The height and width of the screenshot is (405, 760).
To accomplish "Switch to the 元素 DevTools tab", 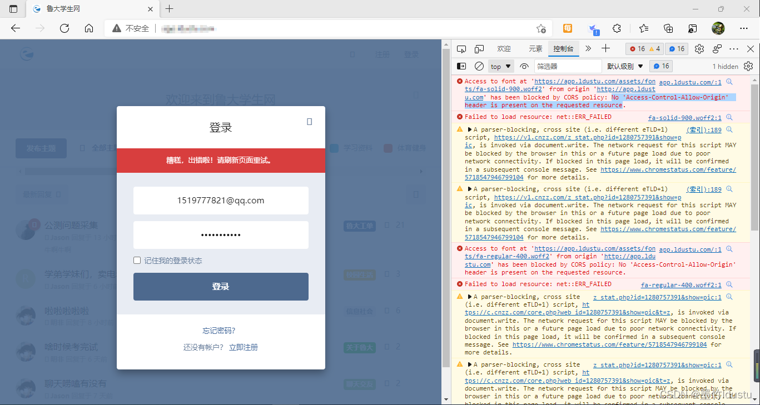I will (535, 49).
